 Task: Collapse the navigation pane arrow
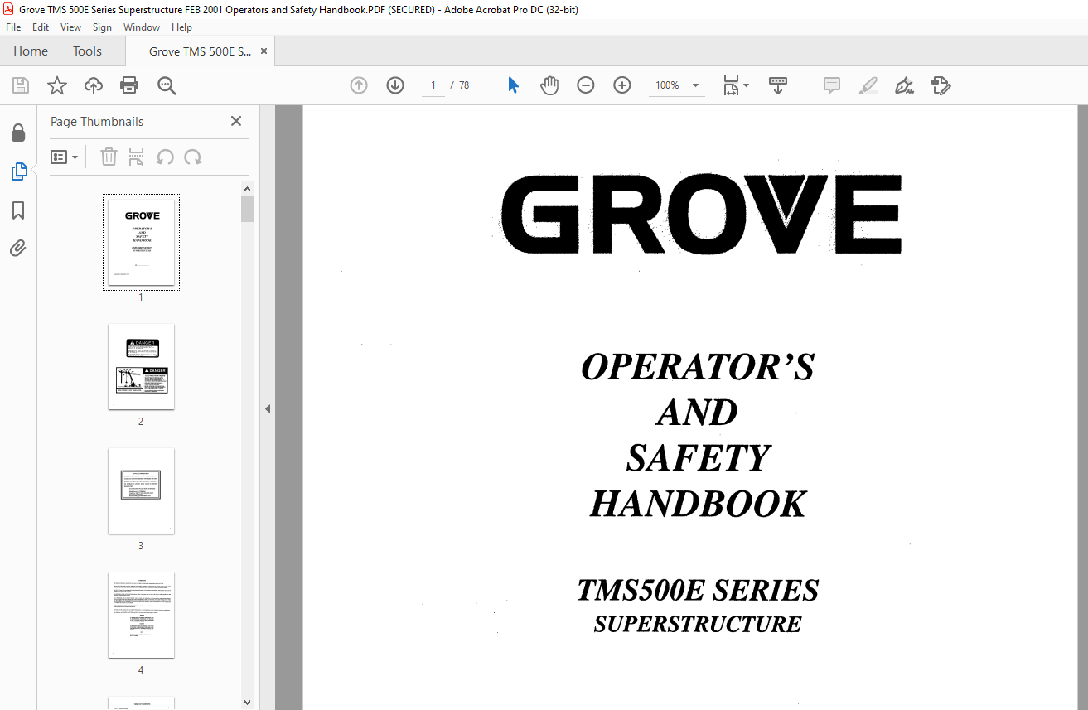pyautogui.click(x=268, y=408)
